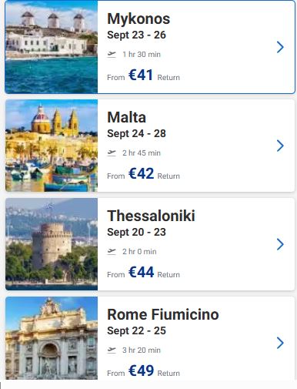Select the Malta harbour photo
Viewport: 297px width, 389px height.
tap(52, 146)
